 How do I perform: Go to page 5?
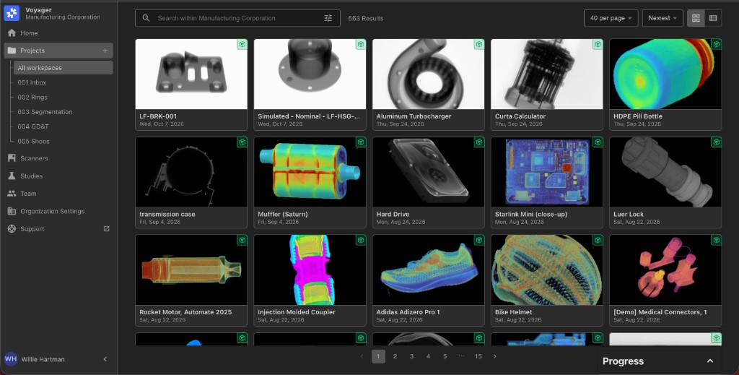pos(445,357)
